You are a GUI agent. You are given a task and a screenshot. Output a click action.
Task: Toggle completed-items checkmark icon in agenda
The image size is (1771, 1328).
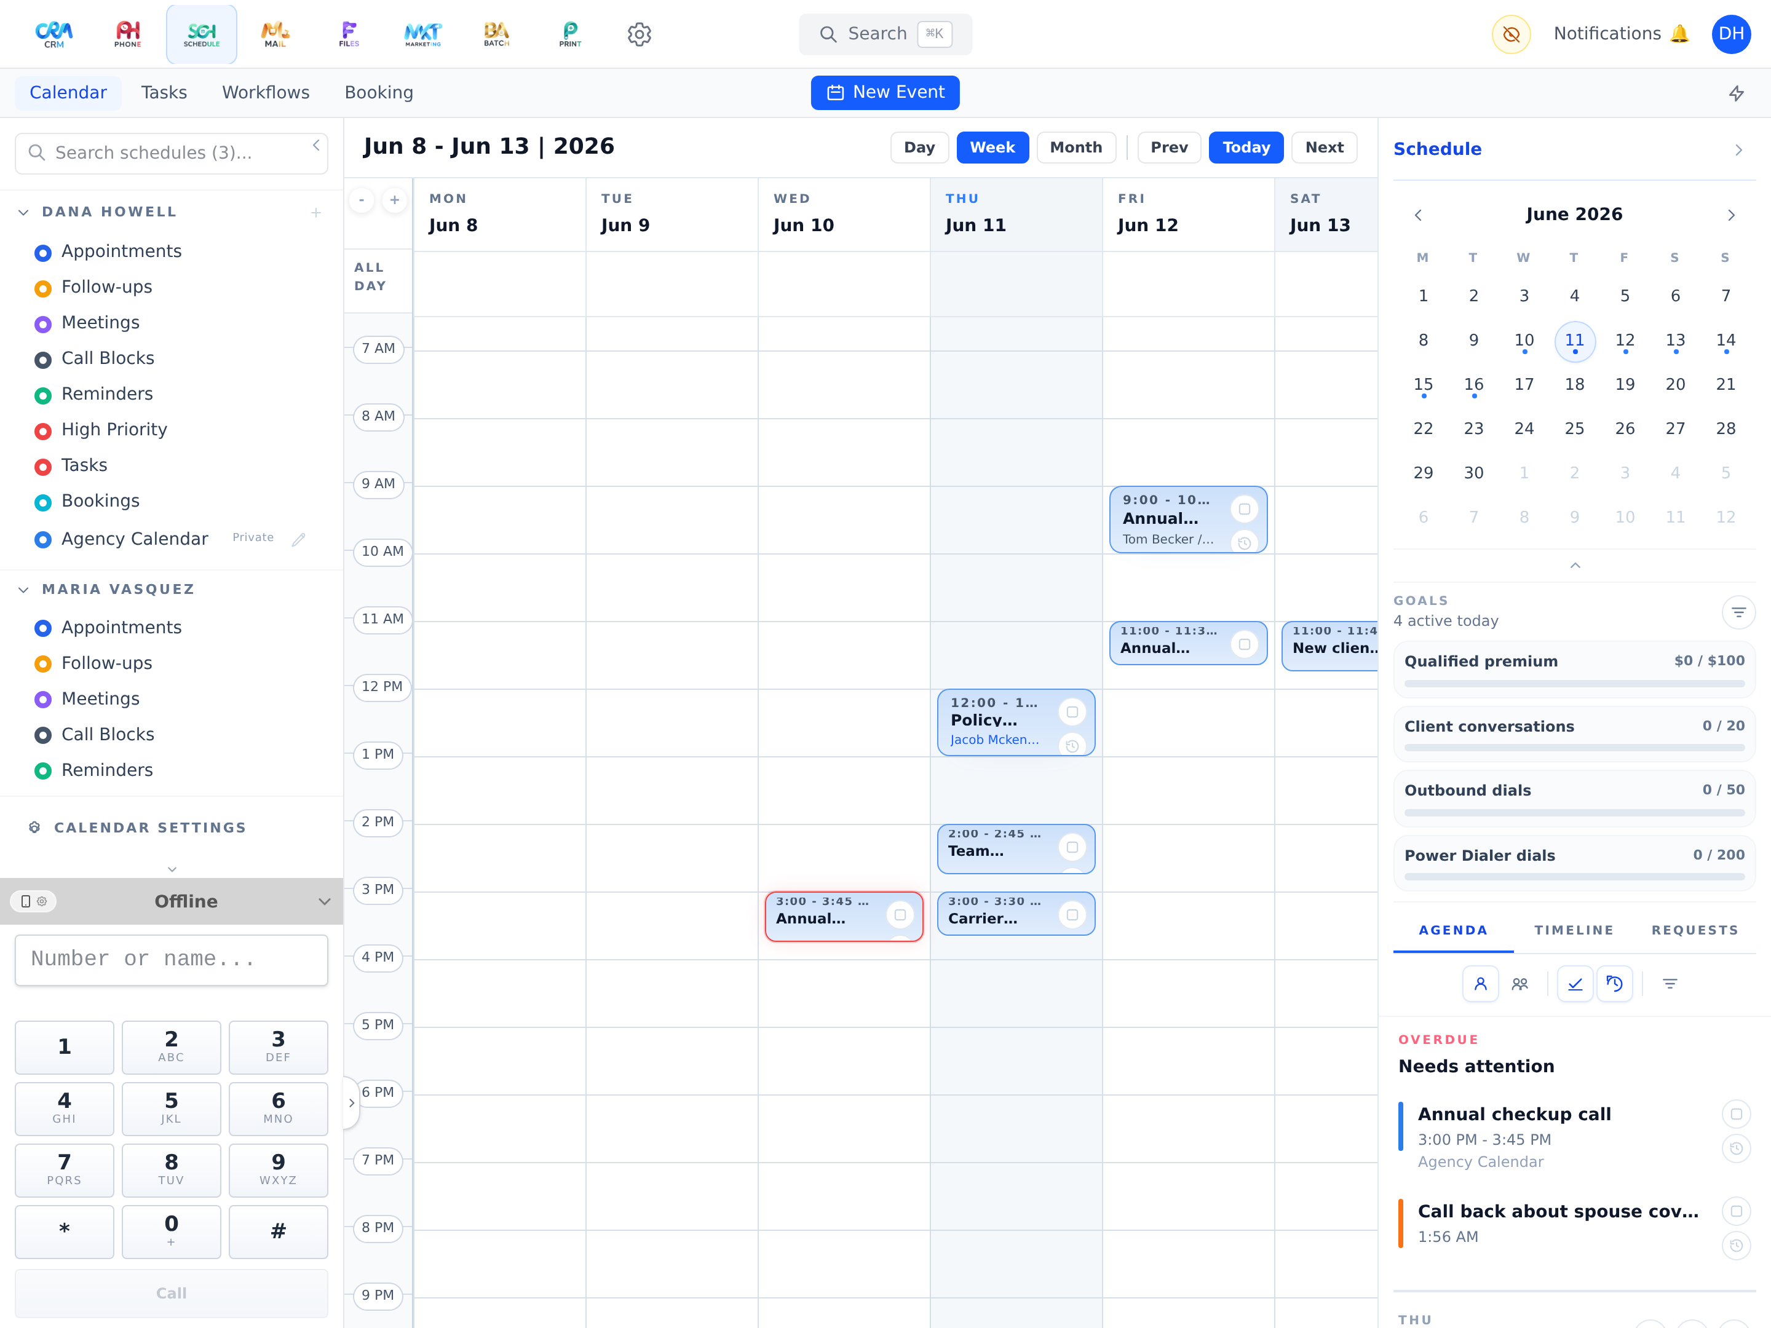pyautogui.click(x=1575, y=984)
